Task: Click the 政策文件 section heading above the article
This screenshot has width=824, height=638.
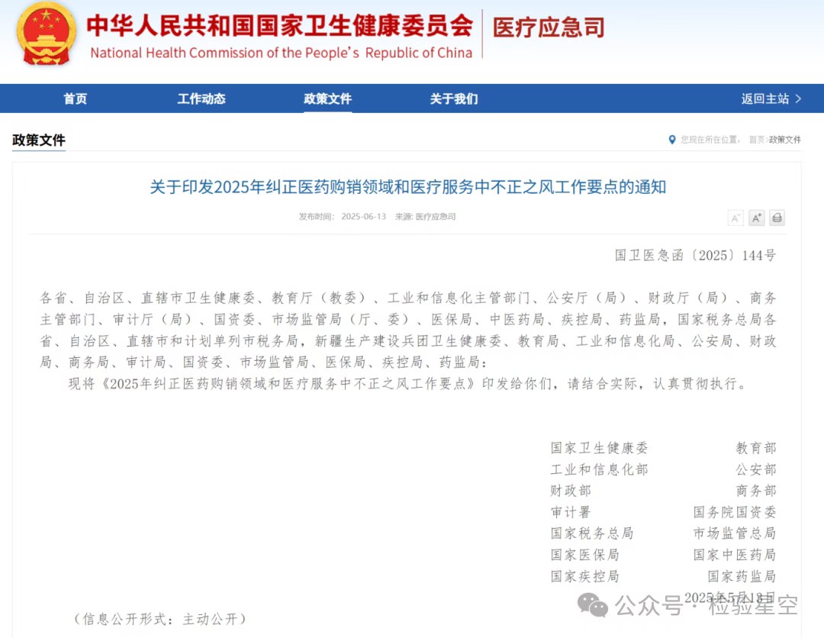Action: point(39,140)
